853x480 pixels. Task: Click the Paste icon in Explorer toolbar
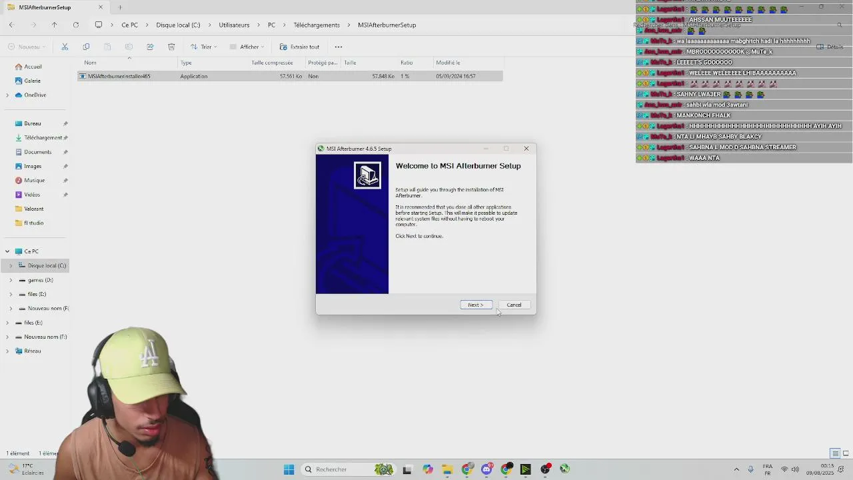coord(107,47)
